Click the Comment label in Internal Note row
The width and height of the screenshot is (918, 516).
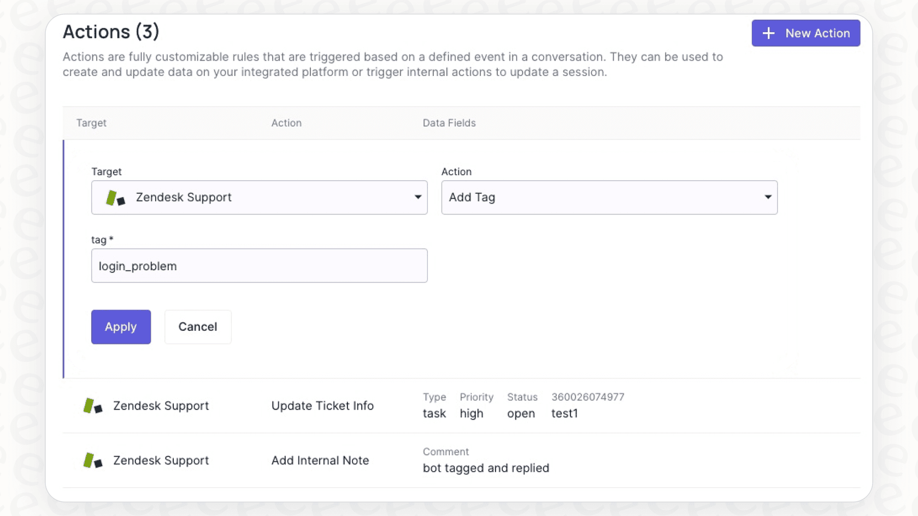tap(446, 452)
